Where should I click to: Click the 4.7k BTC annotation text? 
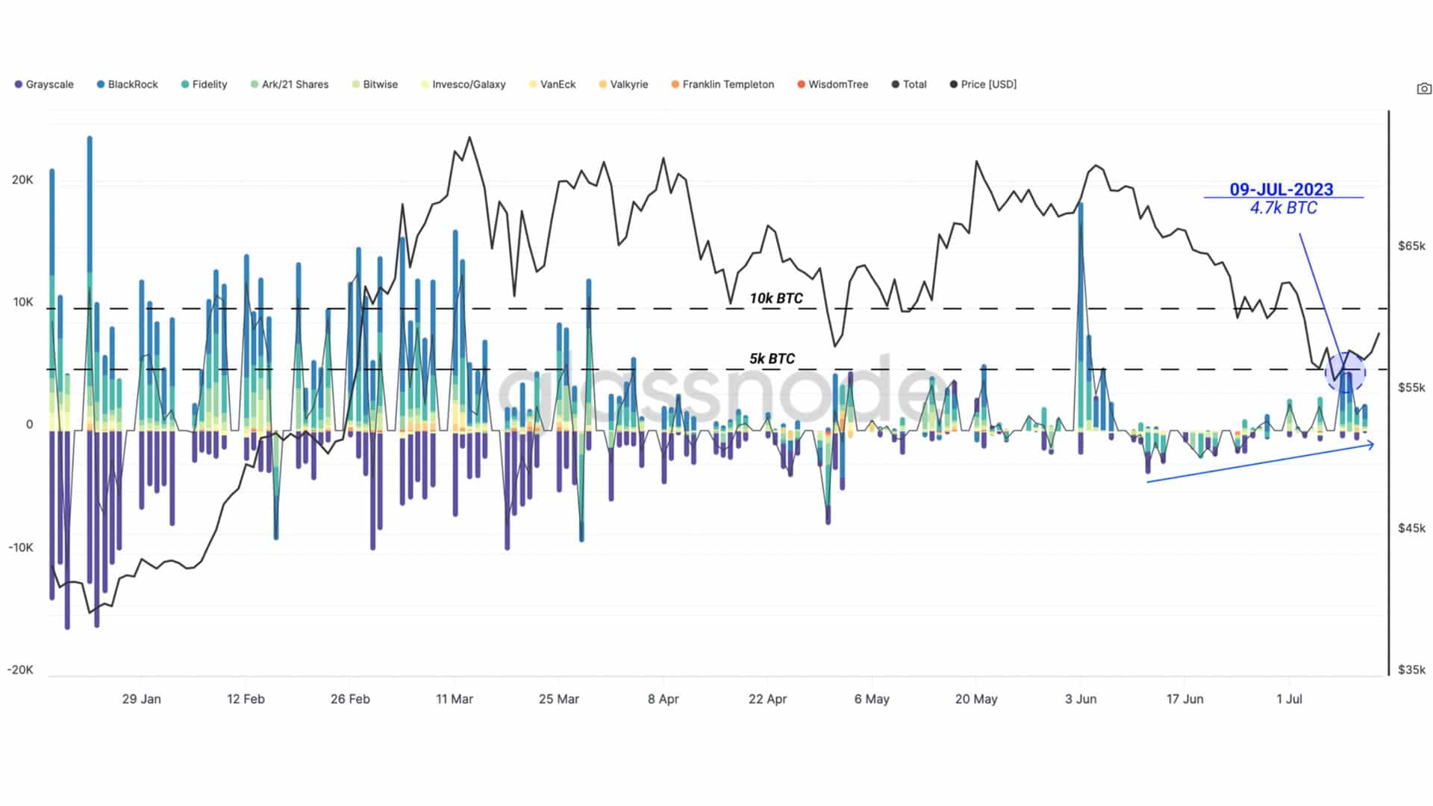(x=1284, y=208)
